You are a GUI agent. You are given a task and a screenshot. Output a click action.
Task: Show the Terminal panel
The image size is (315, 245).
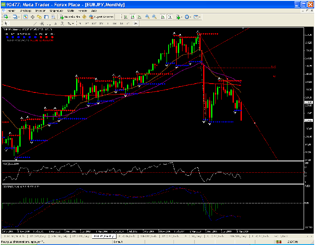click(x=46, y=17)
